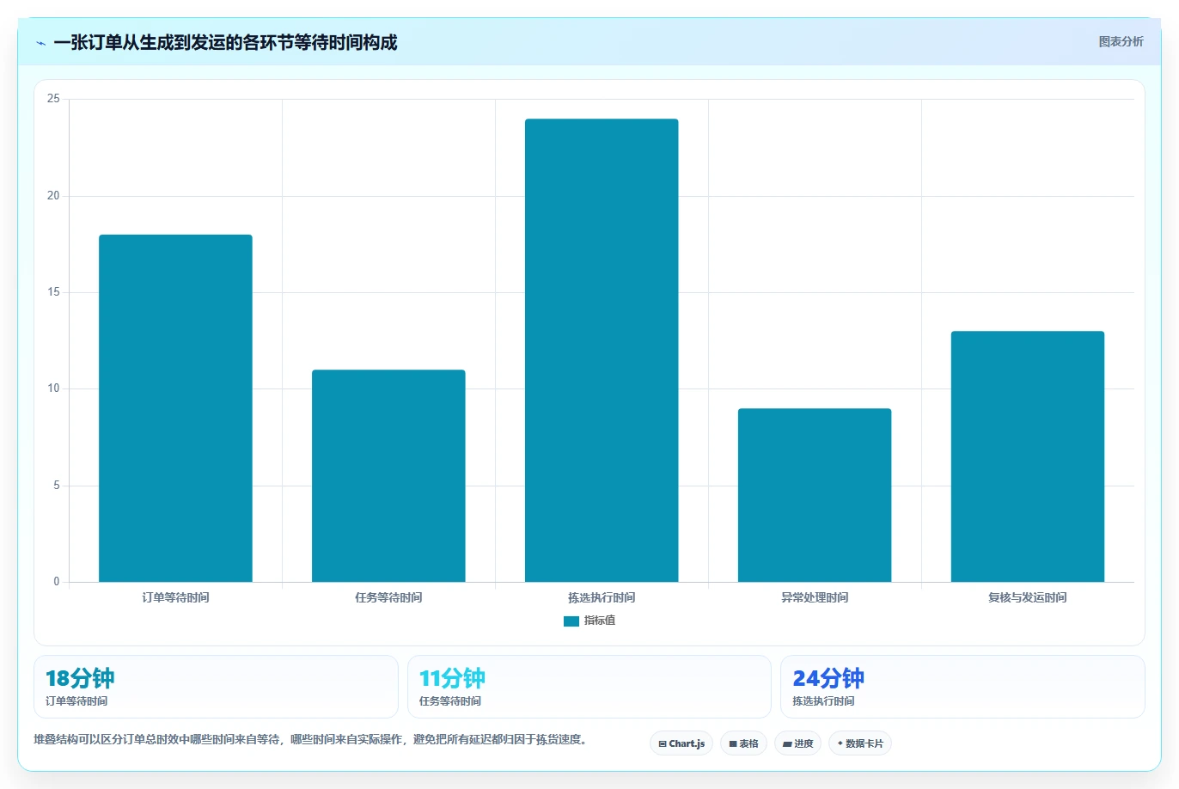
Task: Open the 24分钟 拣选执行时间 data card
Action: coord(962,687)
